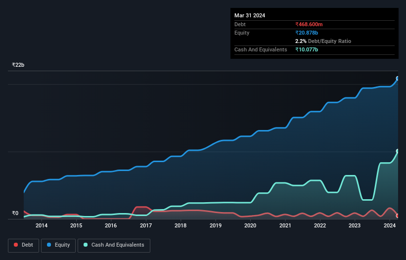Click the 2017 x-axis label
The image size is (406, 260).
(x=146, y=225)
